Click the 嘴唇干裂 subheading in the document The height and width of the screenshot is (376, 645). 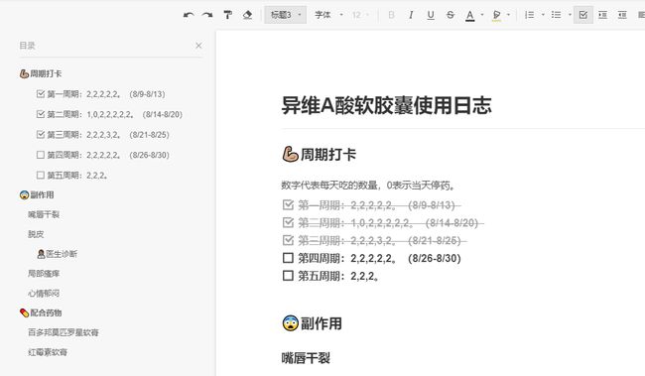click(306, 358)
